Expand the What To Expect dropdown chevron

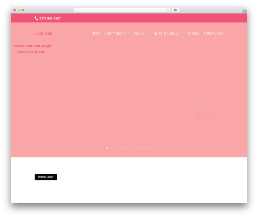click(182, 33)
